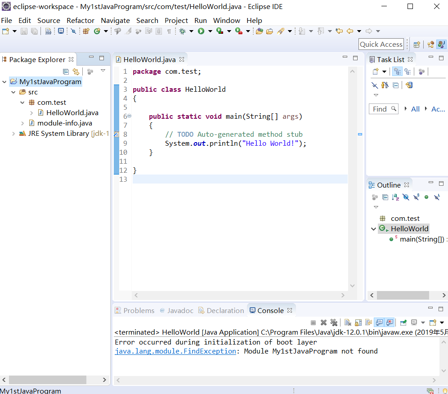
Task: Click the Open Type icon
Action: click(260, 31)
